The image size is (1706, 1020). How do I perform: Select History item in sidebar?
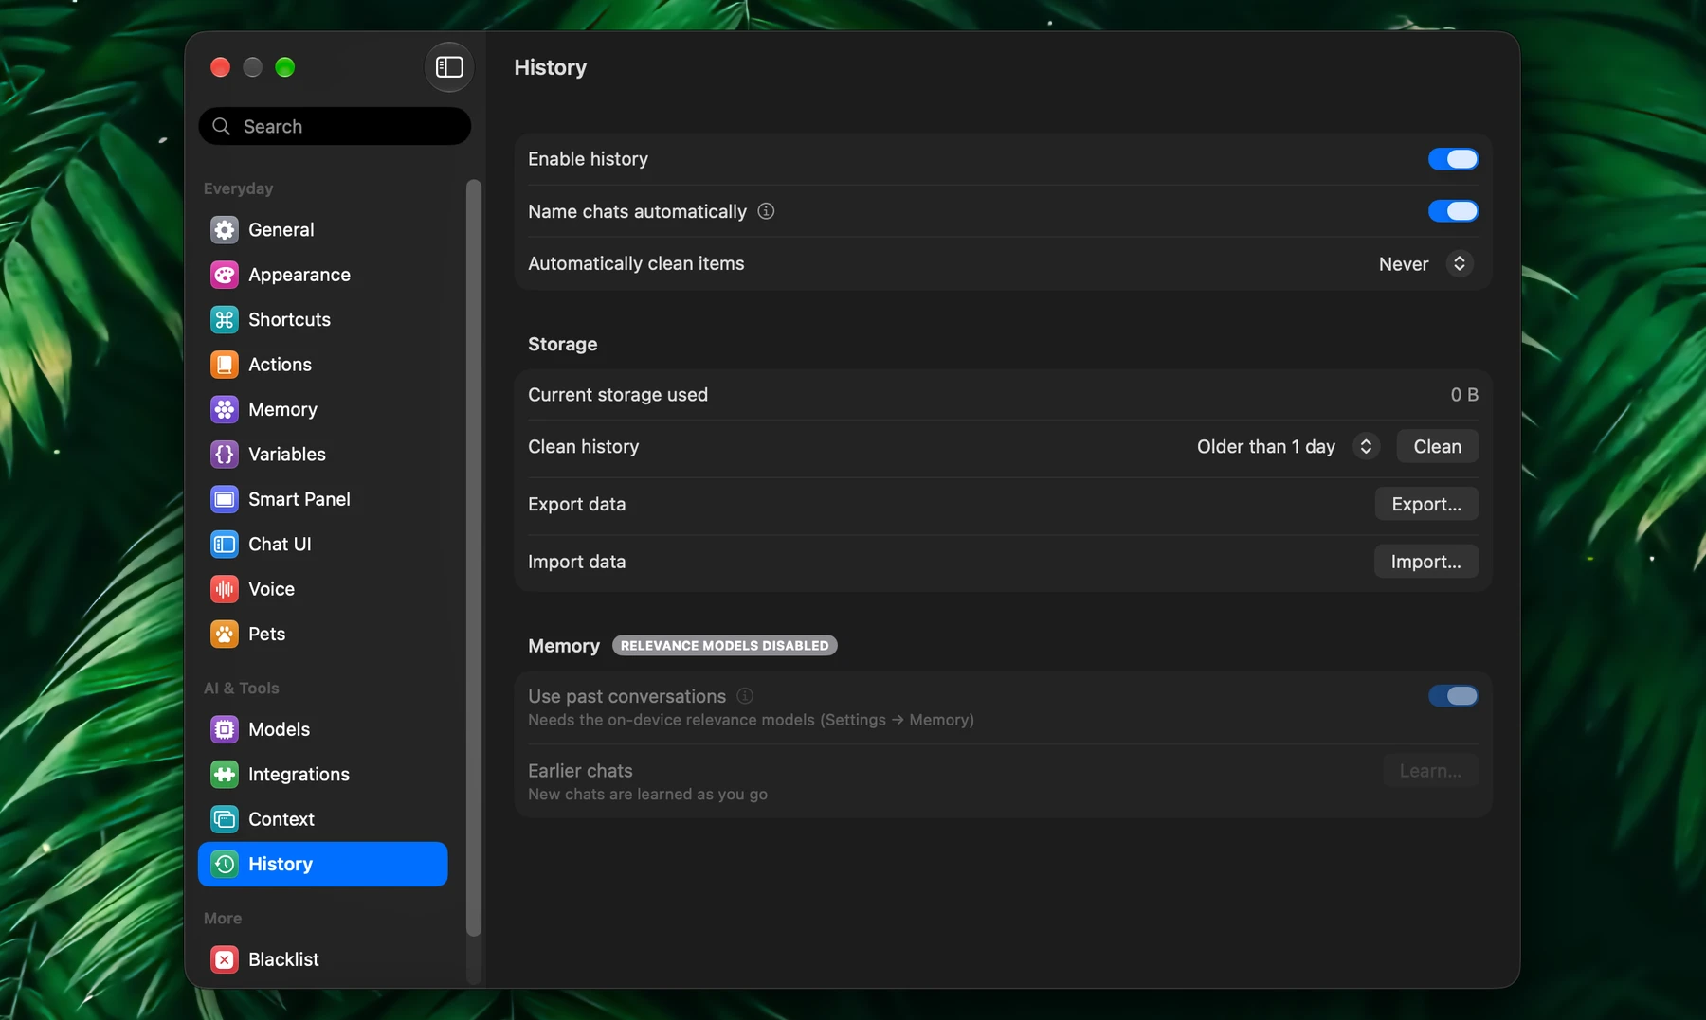[x=322, y=864]
